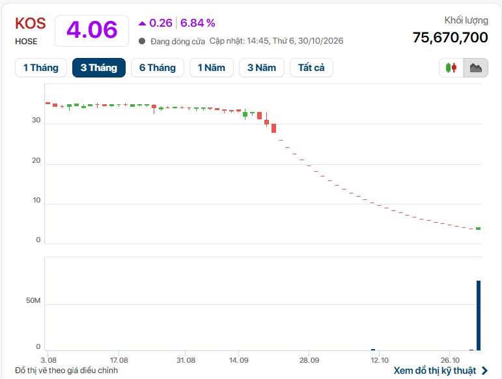Click the large red candle near 30
The width and height of the screenshot is (502, 379).
(273, 128)
